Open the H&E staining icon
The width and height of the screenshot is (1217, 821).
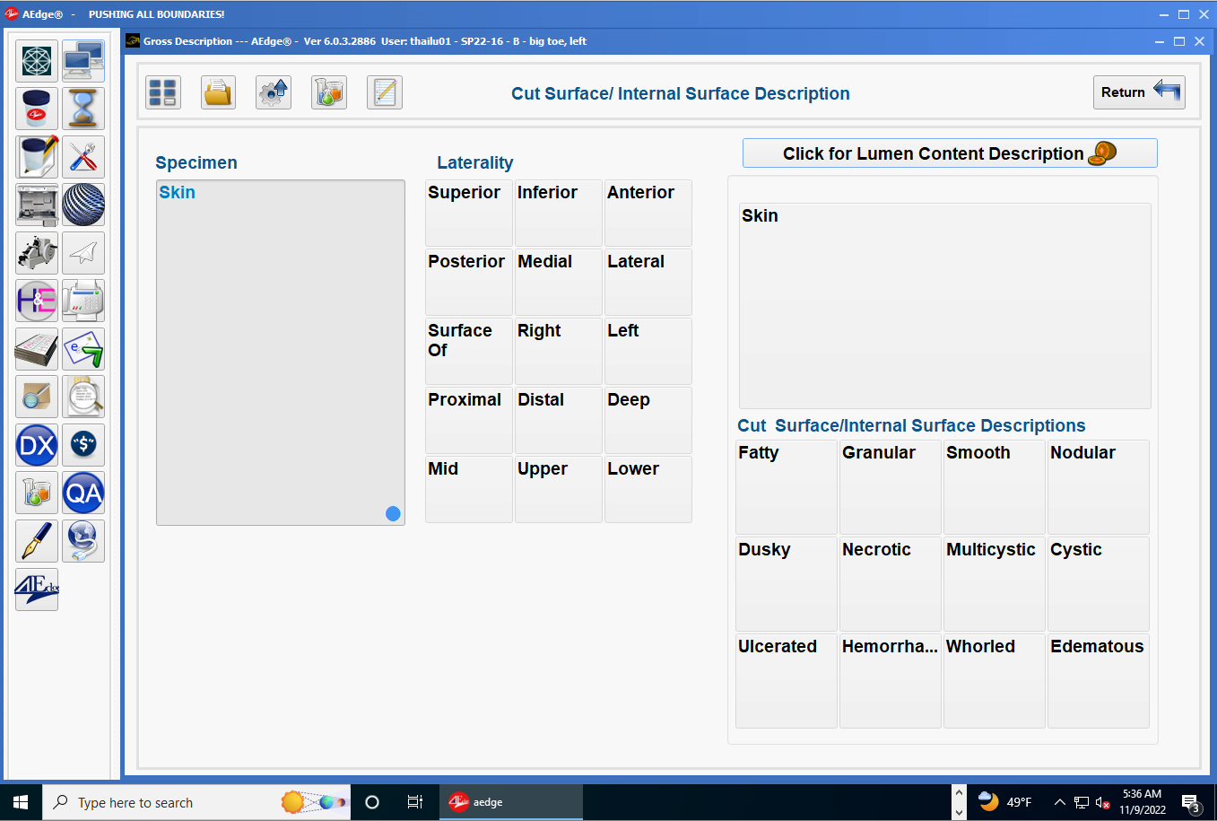(x=37, y=301)
